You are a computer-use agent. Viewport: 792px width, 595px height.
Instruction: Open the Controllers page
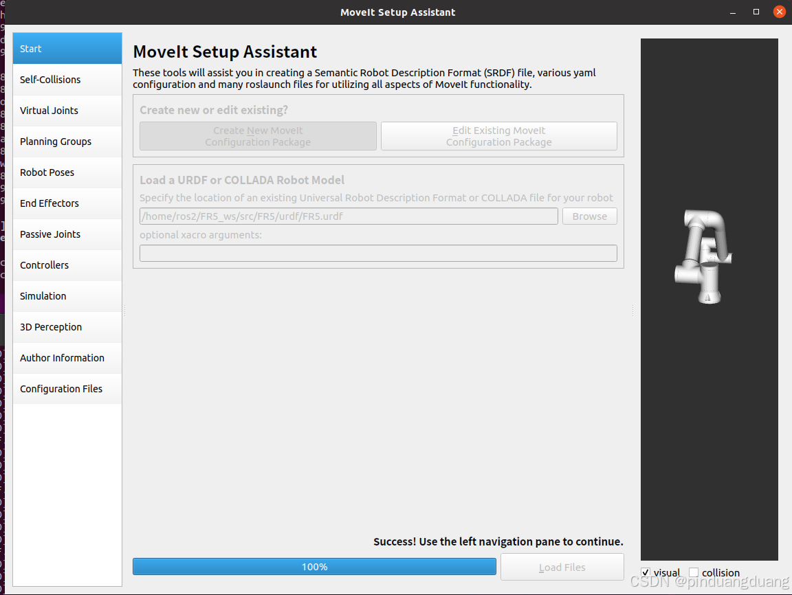click(67, 265)
